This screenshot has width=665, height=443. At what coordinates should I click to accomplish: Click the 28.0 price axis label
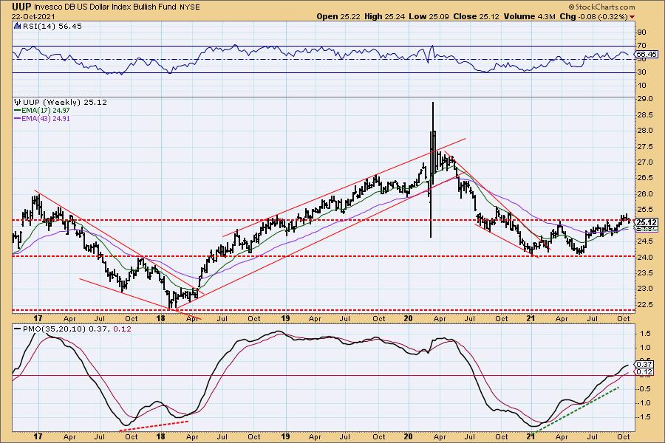click(x=646, y=131)
